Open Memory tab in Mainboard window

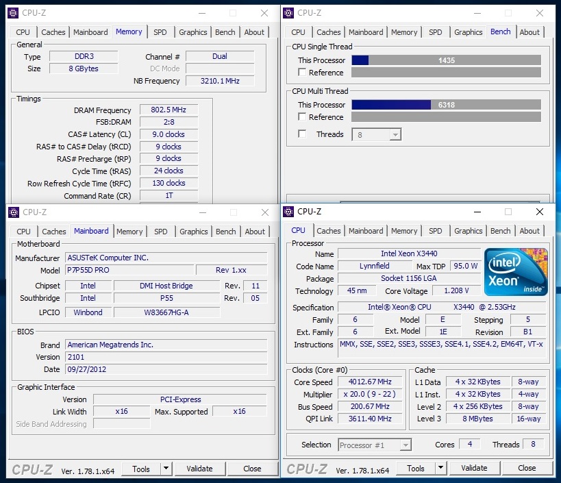129,232
